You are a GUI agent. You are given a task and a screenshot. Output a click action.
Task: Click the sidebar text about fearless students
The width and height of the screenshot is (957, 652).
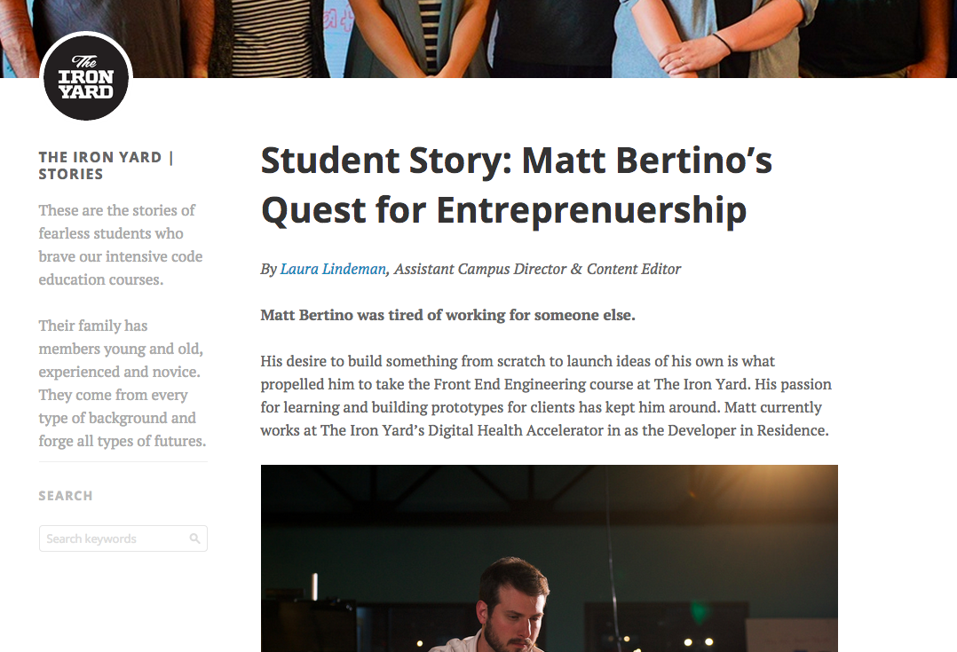pos(120,245)
